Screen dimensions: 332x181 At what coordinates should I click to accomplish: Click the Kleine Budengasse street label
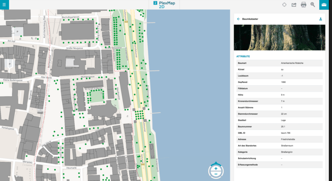13,80
